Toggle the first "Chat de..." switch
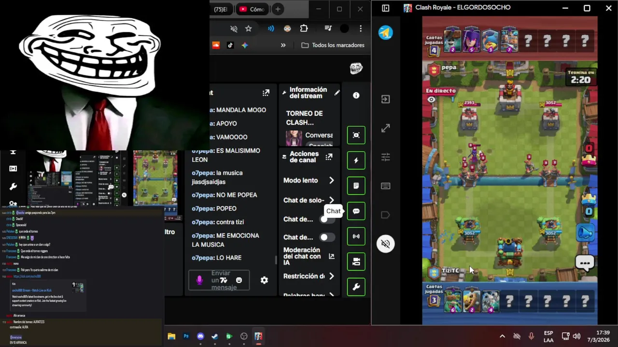 tap(327, 219)
